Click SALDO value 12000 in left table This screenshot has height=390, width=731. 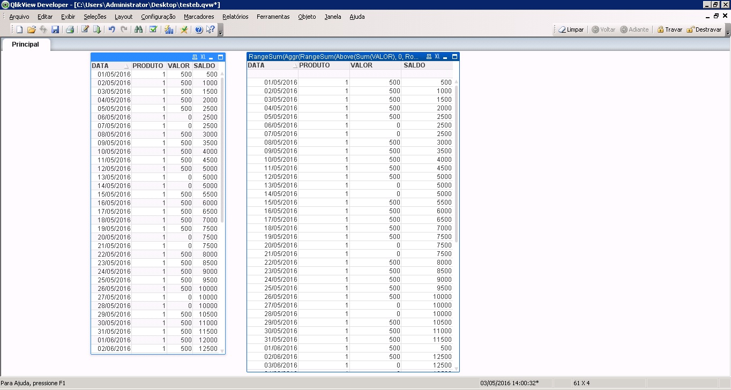(x=207, y=340)
